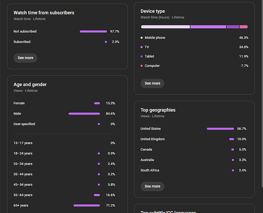Screen dimensions: 263x213
Task: Click the pink Computer legend dot
Action: (142, 66)
